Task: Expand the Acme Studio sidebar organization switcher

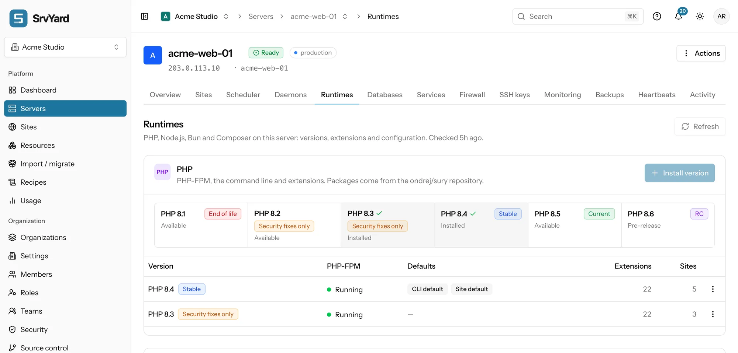Action: click(65, 47)
